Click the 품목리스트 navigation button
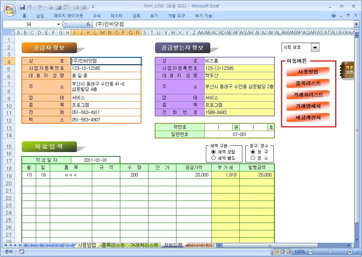Viewport: 362px width, 257px height. click(308, 83)
